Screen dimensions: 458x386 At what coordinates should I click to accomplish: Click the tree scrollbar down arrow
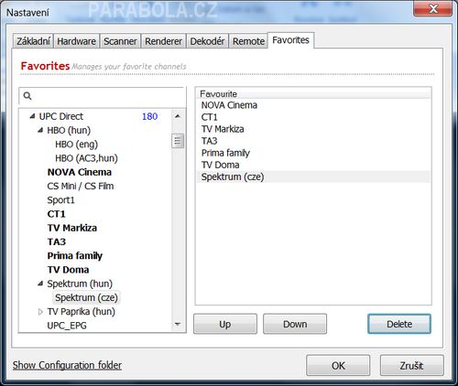pos(178,324)
